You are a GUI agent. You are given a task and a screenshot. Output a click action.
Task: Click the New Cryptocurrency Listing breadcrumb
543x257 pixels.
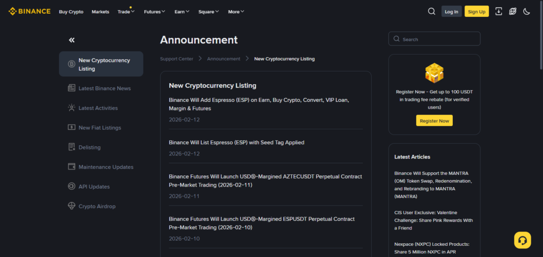click(284, 59)
